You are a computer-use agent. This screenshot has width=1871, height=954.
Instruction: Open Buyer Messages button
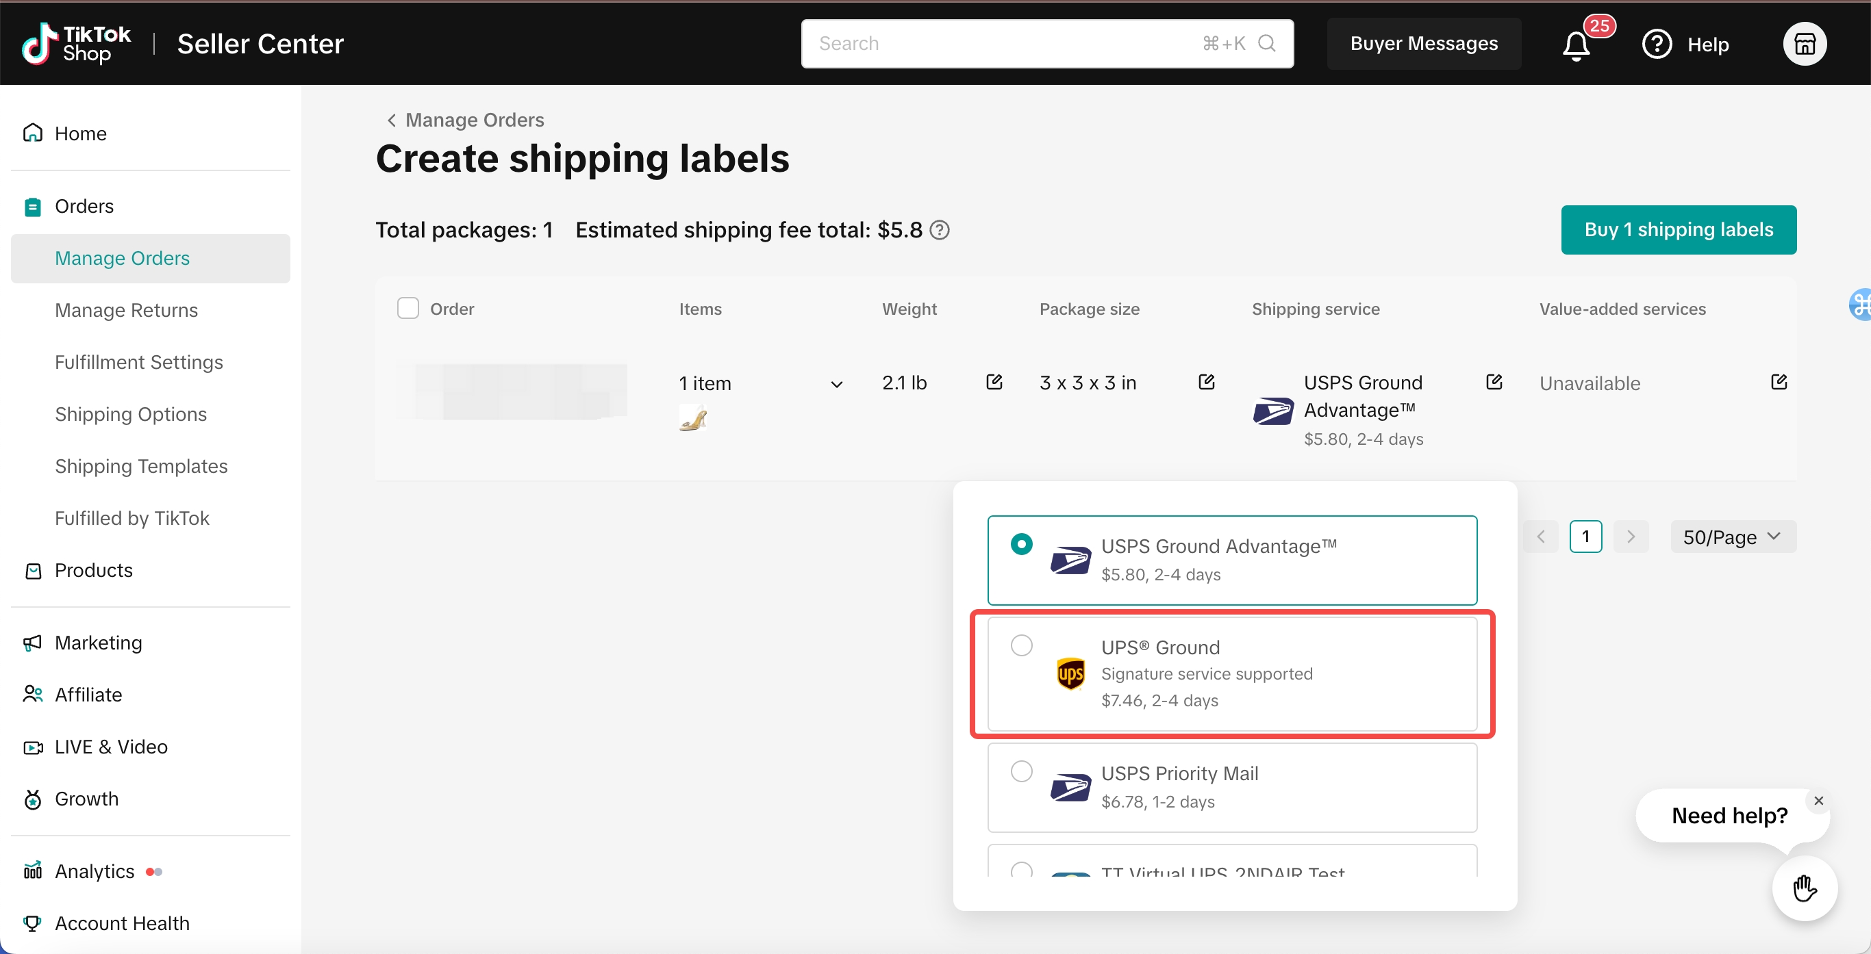(x=1423, y=44)
